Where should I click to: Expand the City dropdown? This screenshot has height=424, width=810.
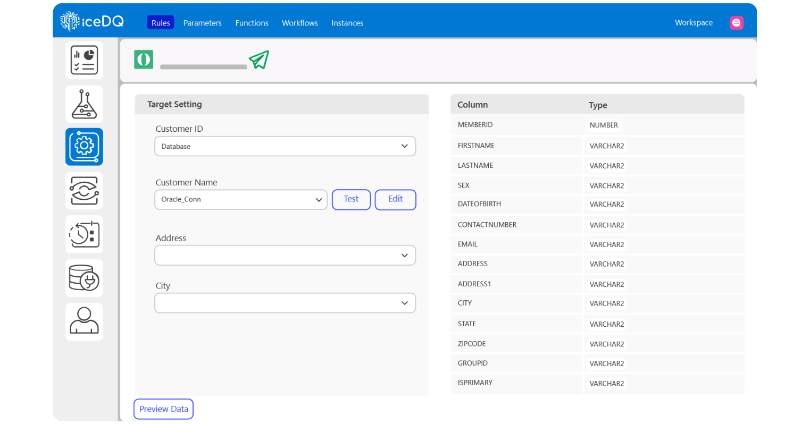[x=285, y=303]
